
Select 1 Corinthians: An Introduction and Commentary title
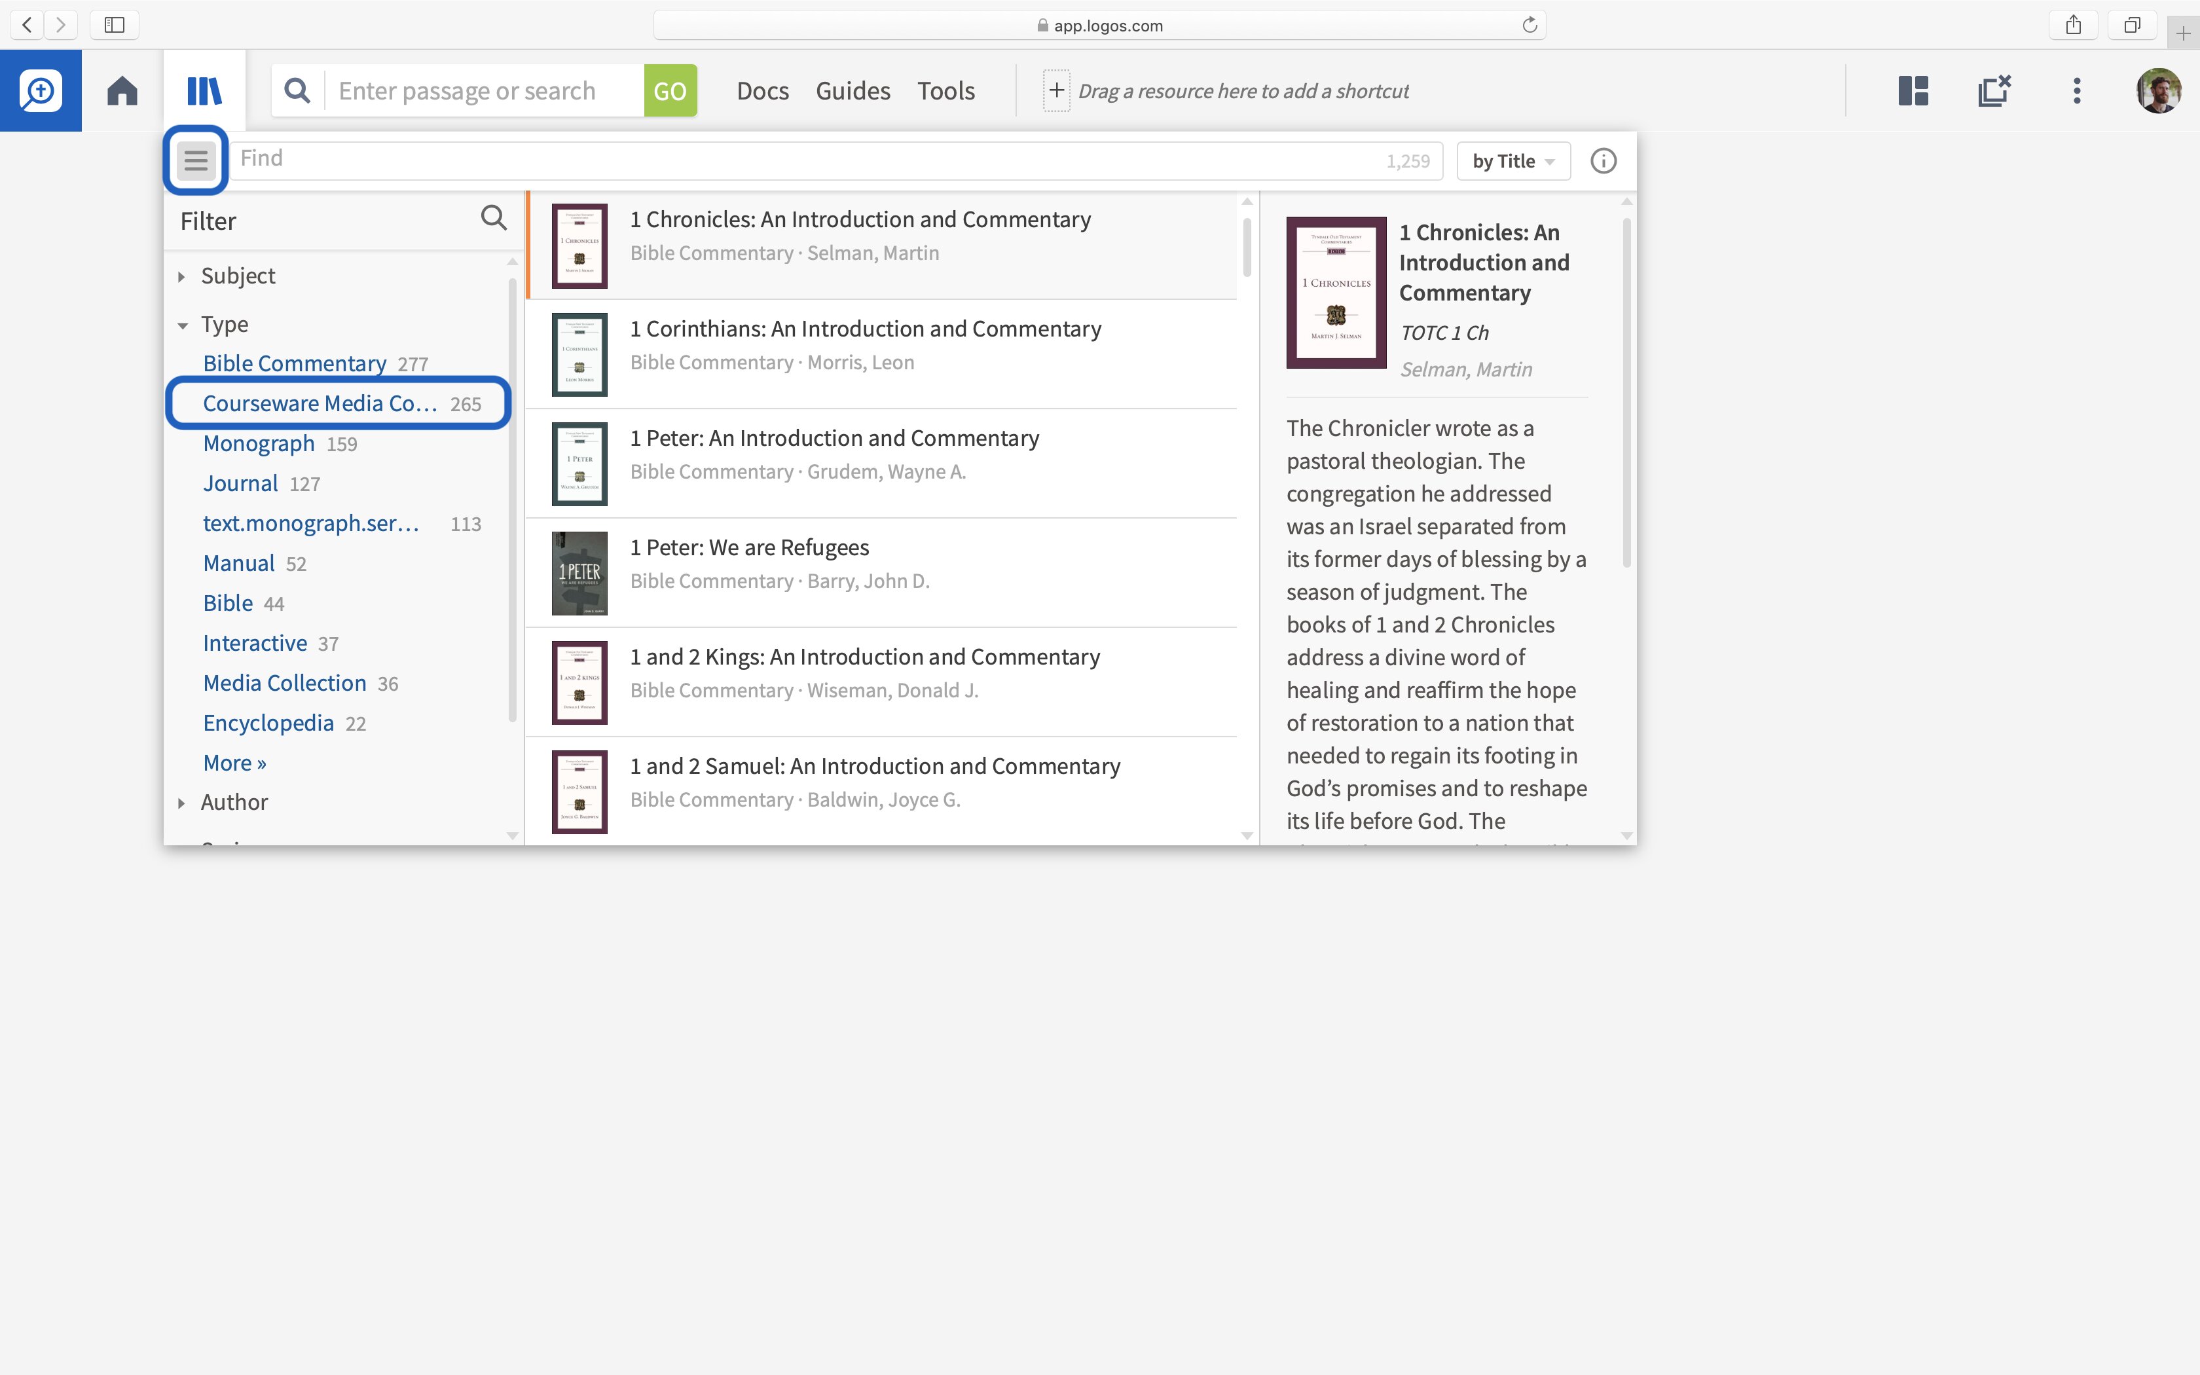click(x=866, y=329)
